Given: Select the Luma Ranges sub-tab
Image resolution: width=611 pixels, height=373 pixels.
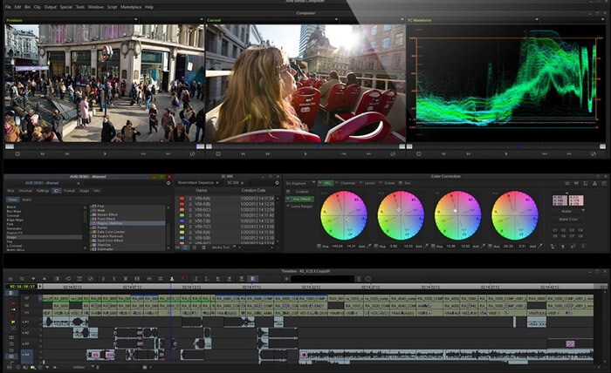Looking at the screenshot, I should (302, 207).
